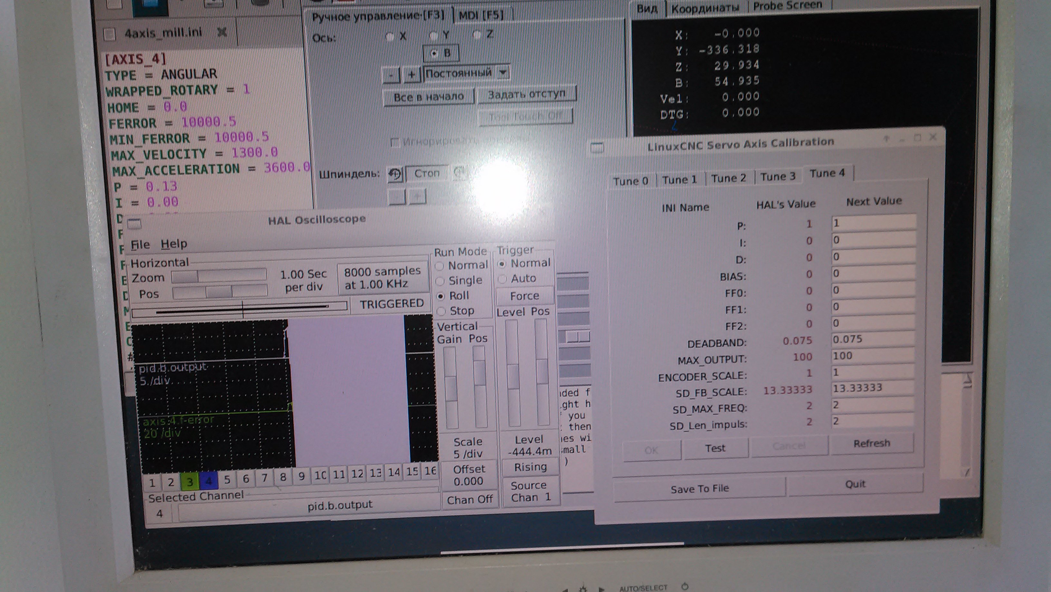Click the Все в начало button
This screenshot has width=1051, height=592.
(428, 97)
